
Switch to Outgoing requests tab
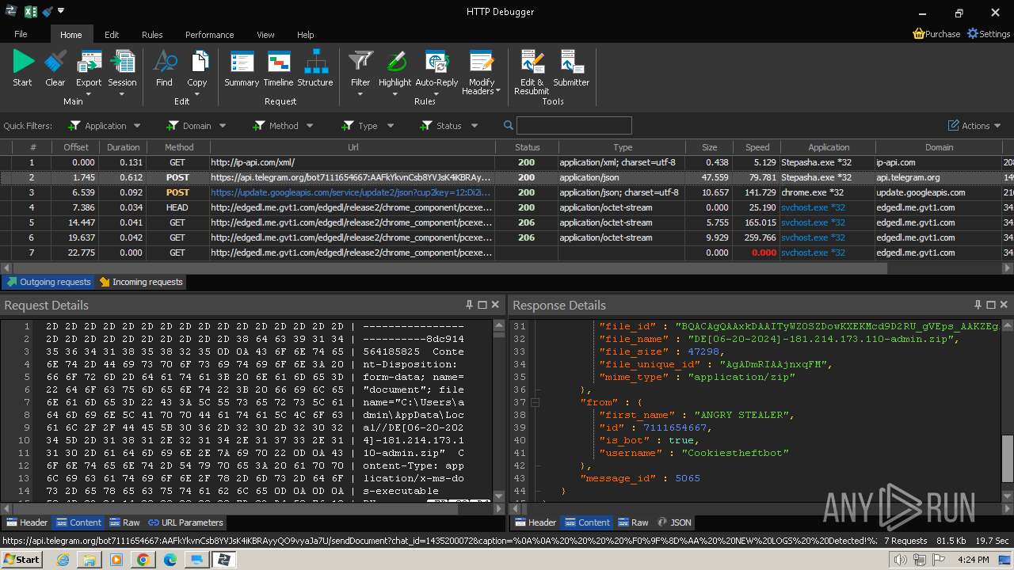click(48, 282)
